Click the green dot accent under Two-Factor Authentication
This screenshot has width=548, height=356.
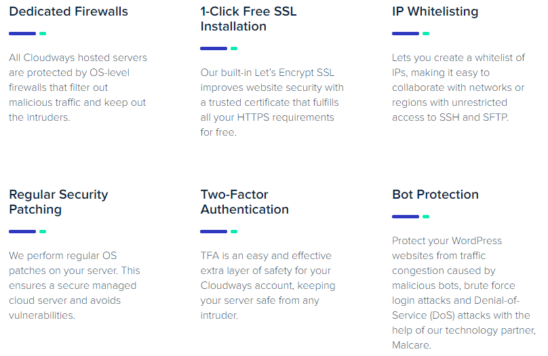[x=234, y=231]
